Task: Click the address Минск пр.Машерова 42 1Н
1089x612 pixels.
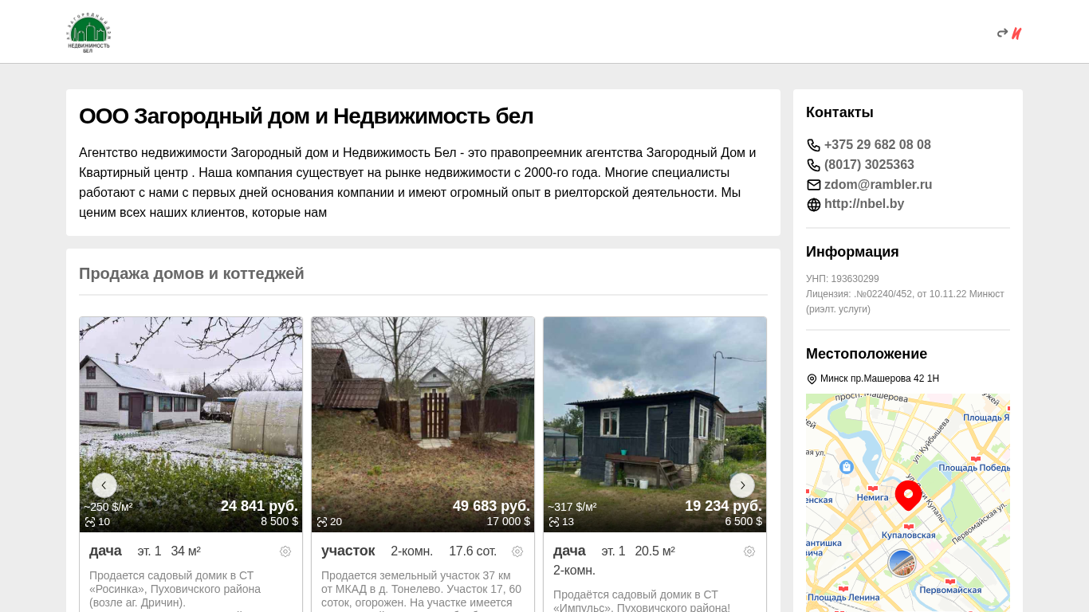Action: tap(879, 379)
